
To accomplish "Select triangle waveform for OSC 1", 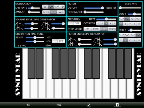I will (x=127, y=19).
